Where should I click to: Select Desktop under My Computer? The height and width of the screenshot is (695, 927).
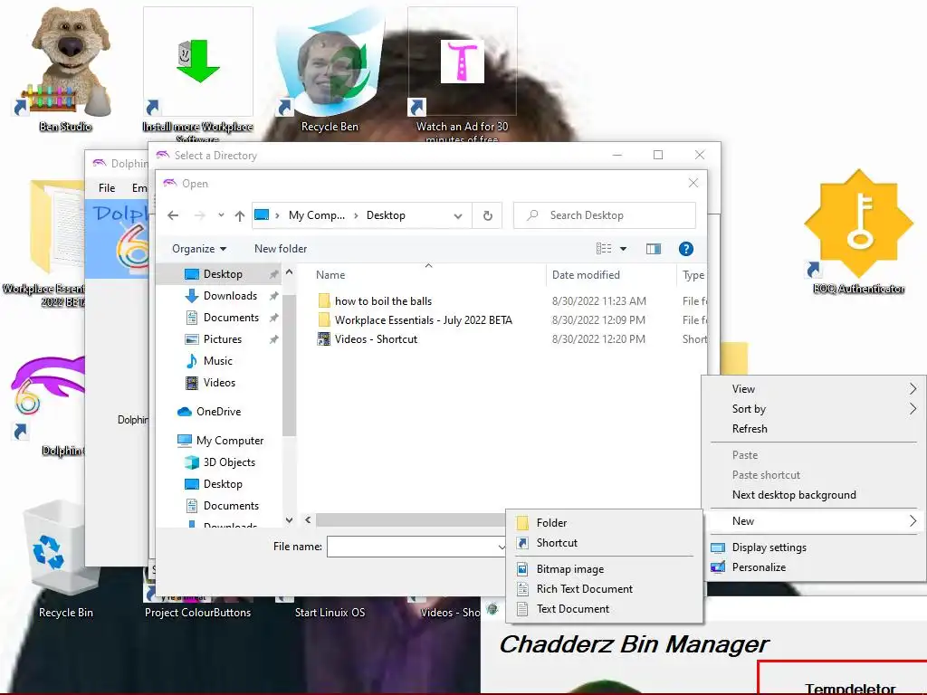pyautogui.click(x=223, y=485)
